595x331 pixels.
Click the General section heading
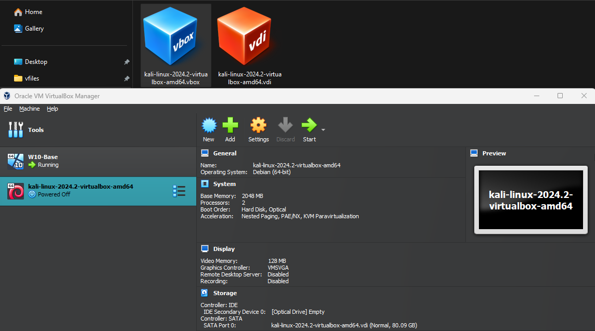point(225,153)
